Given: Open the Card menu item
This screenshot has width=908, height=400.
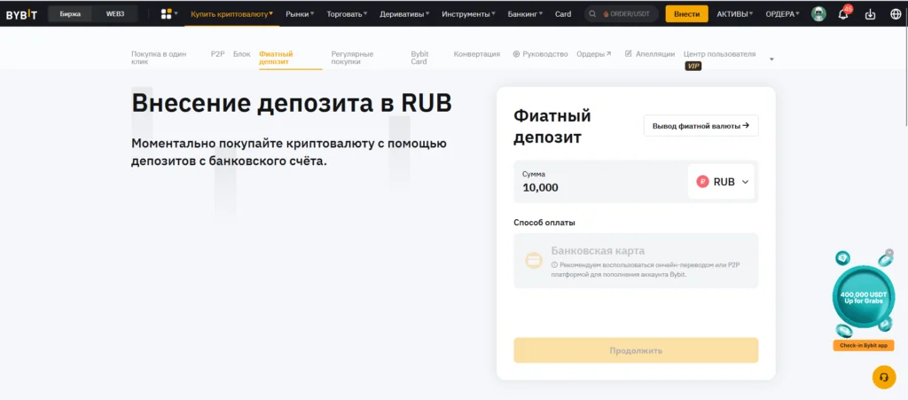Looking at the screenshot, I should [x=563, y=14].
